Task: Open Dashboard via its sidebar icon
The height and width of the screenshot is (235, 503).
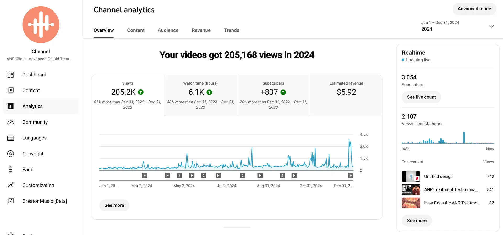Action: [x=10, y=75]
